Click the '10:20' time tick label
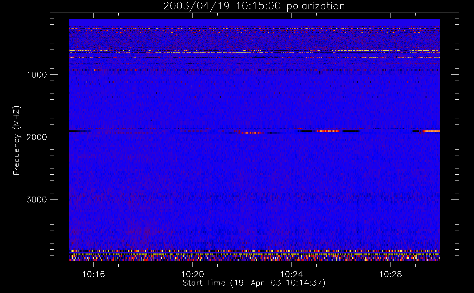Screen dimensions: 474x293 coord(192,275)
